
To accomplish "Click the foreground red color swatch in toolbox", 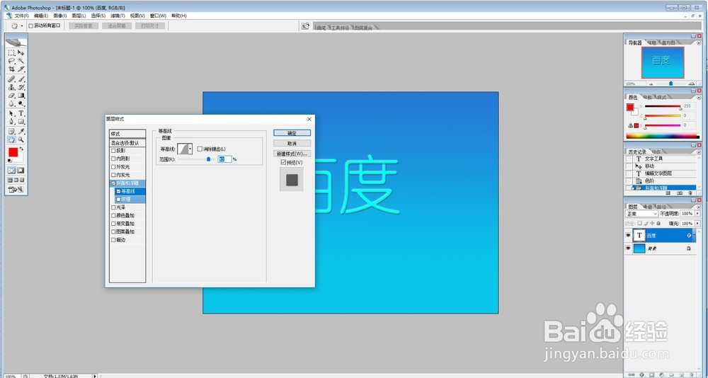I will coord(13,152).
